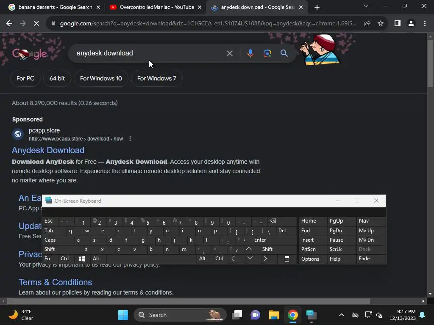The width and height of the screenshot is (434, 325).
Task: Open the Google logo doodle
Action: pyautogui.click(x=30, y=54)
